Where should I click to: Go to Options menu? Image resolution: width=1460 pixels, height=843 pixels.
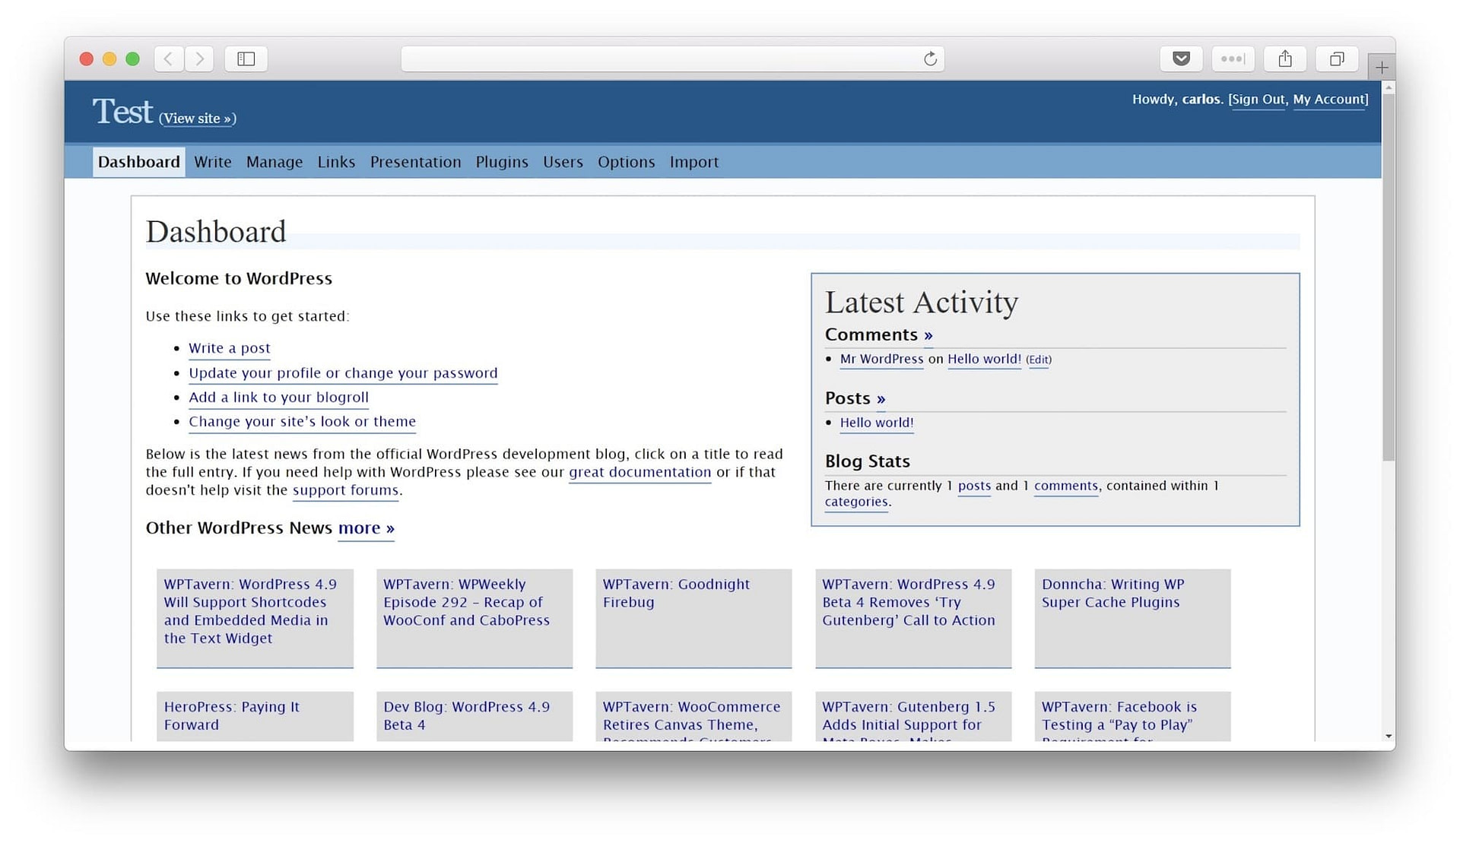click(627, 162)
